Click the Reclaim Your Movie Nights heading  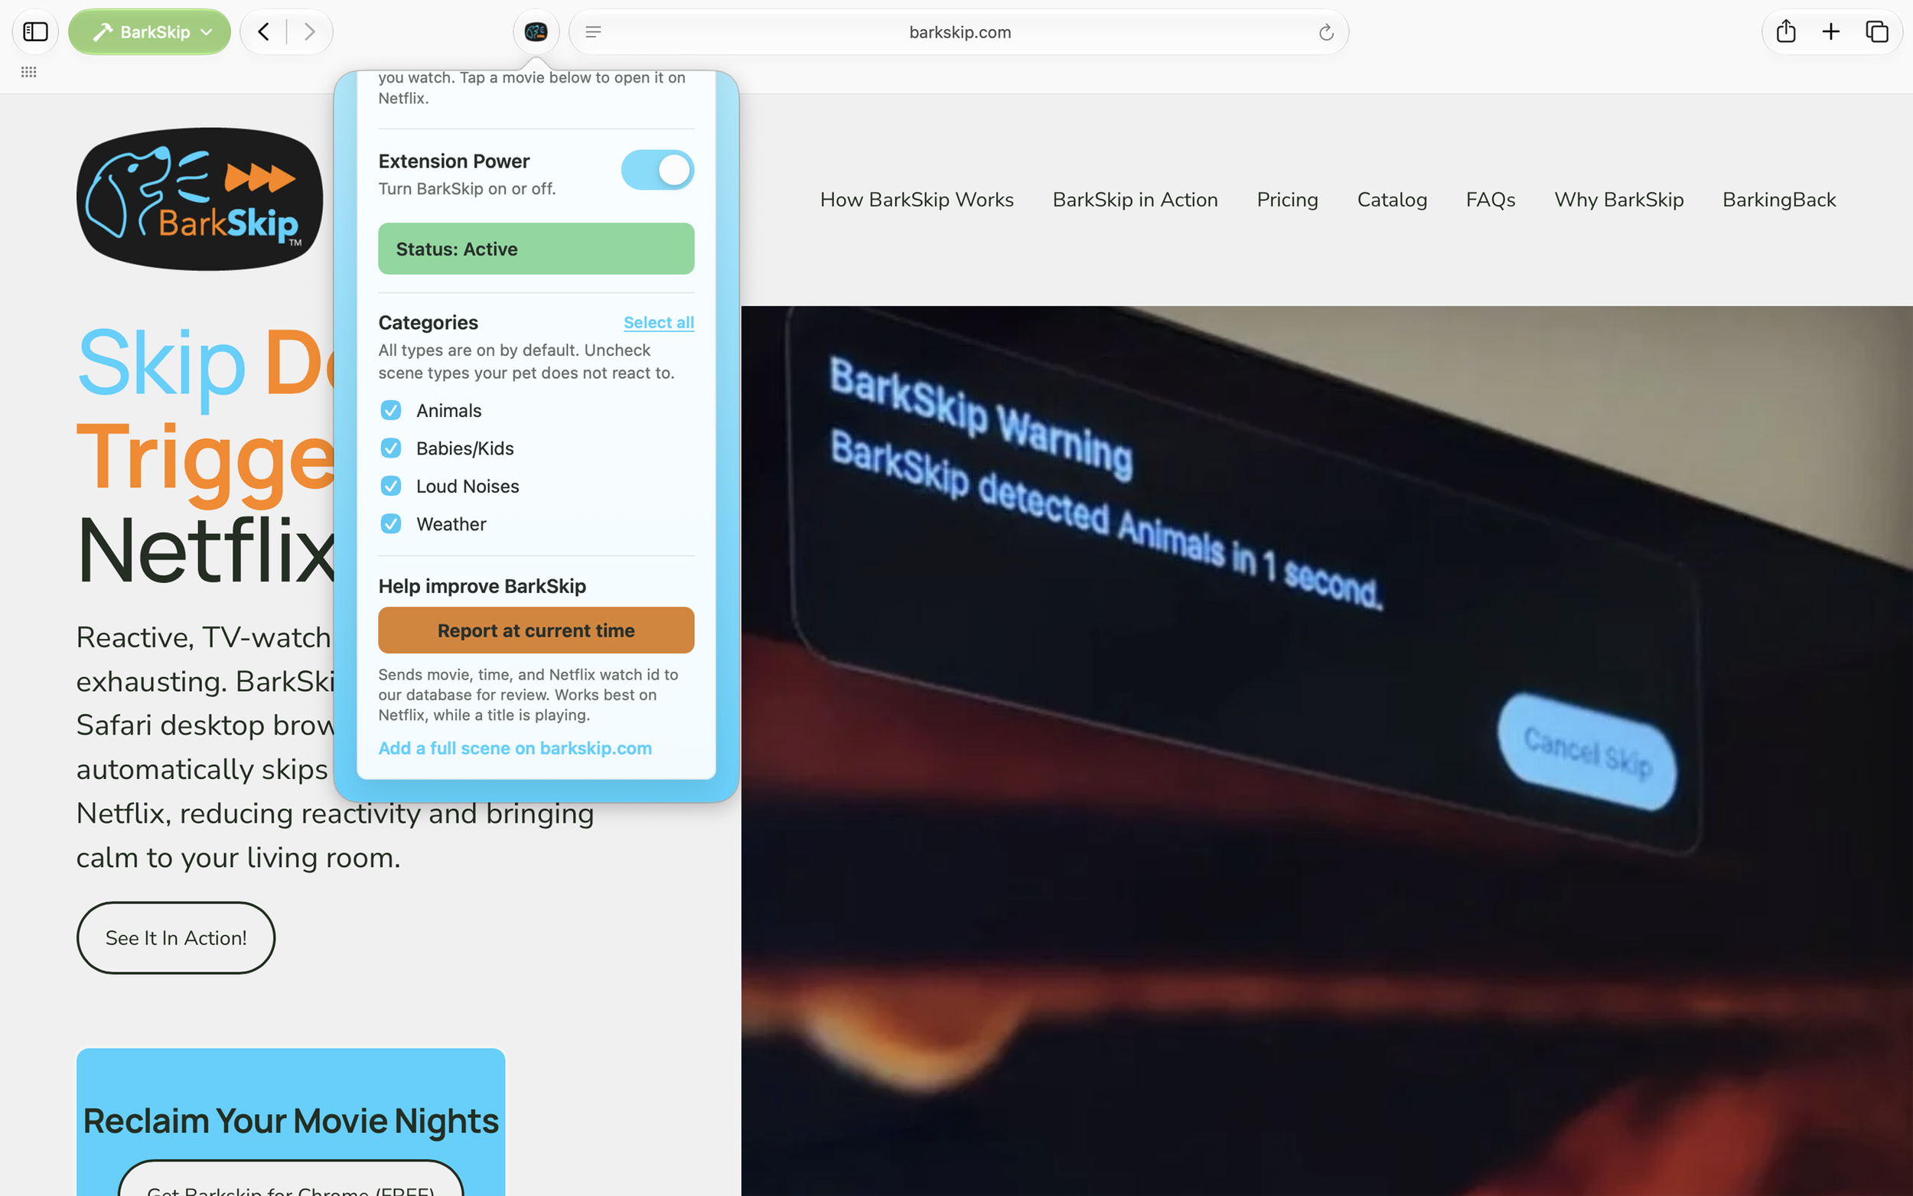pos(290,1121)
